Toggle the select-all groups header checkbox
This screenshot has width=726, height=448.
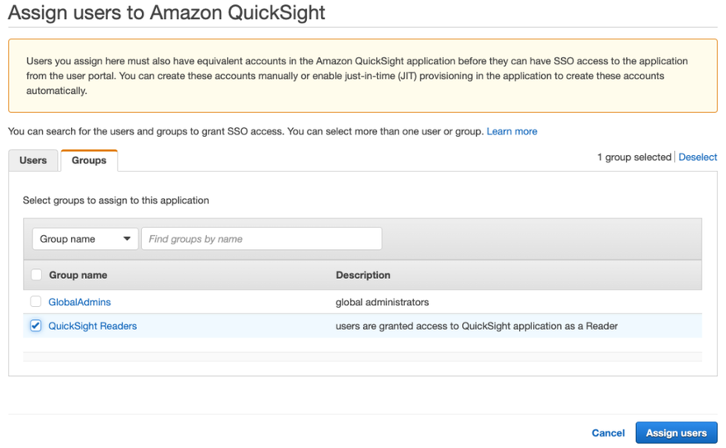pyautogui.click(x=36, y=275)
